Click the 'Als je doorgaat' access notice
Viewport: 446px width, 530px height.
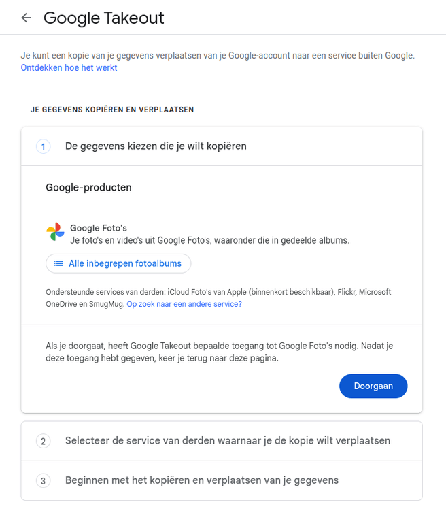click(219, 352)
